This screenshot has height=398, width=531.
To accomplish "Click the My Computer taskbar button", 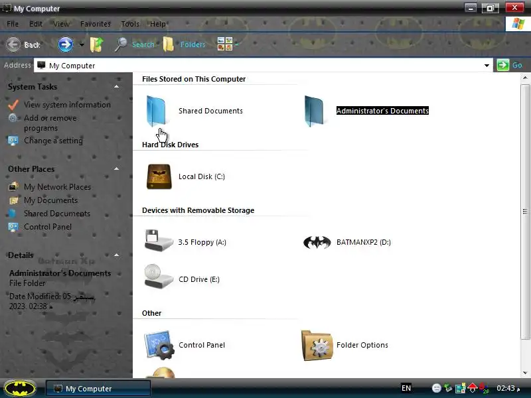I will coord(98,388).
